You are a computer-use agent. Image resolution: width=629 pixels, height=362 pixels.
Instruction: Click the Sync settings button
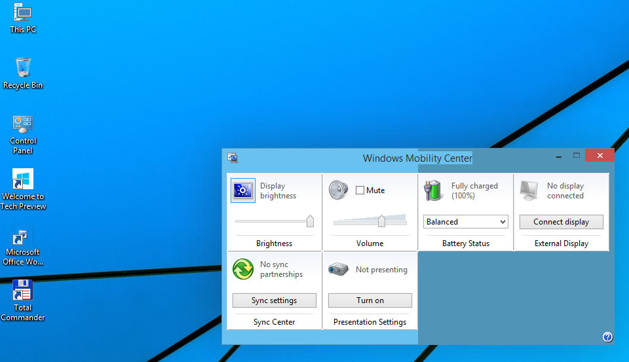point(274,300)
